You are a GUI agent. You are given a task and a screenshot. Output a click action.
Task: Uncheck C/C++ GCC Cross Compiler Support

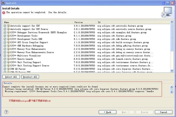click(x=5, y=43)
